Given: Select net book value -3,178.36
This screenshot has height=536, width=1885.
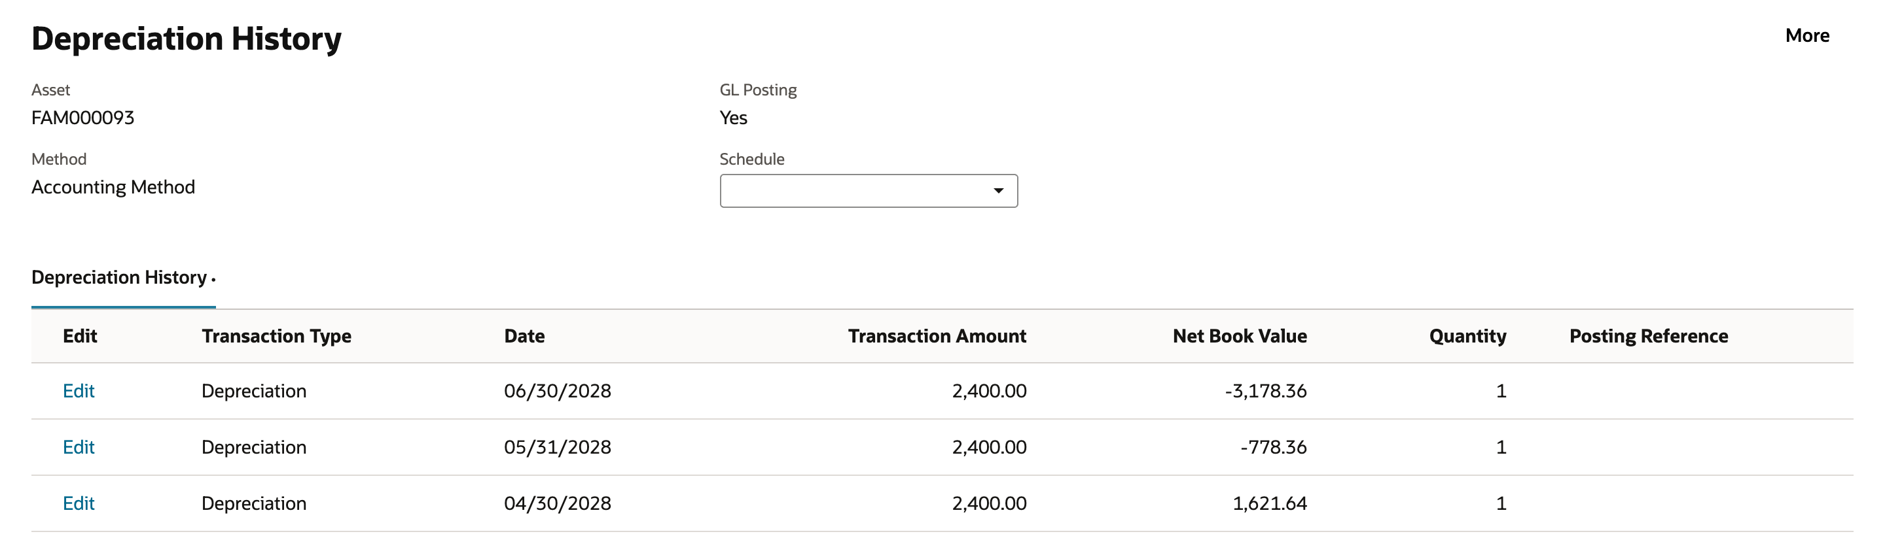Looking at the screenshot, I should 1266,390.
